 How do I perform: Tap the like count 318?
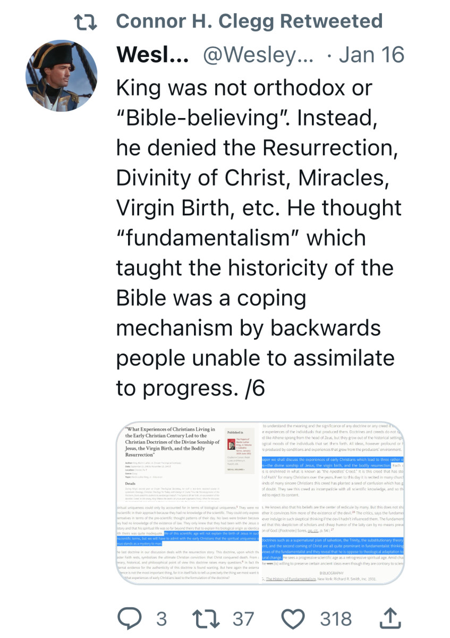[336, 619]
